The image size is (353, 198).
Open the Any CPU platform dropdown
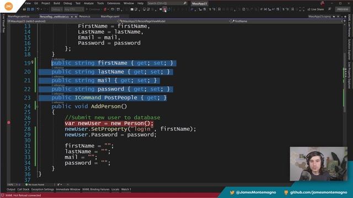[x=74, y=9]
